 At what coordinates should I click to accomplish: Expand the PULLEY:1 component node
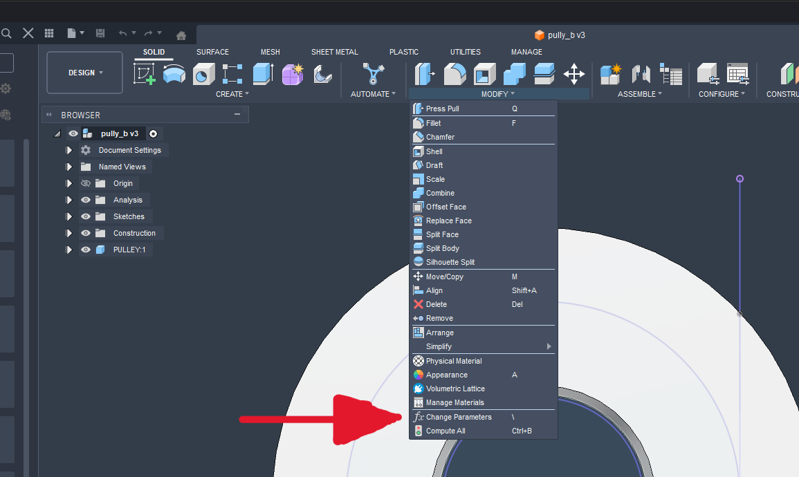[x=68, y=250]
